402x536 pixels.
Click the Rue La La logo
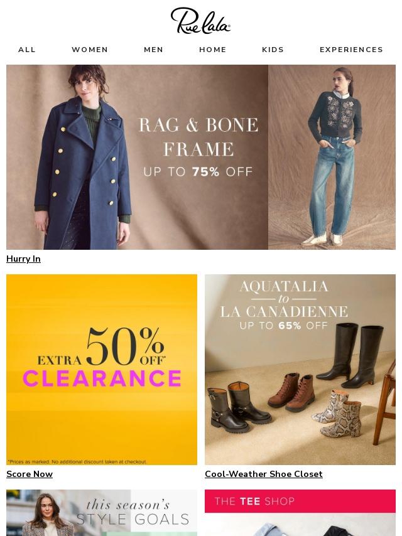200,21
